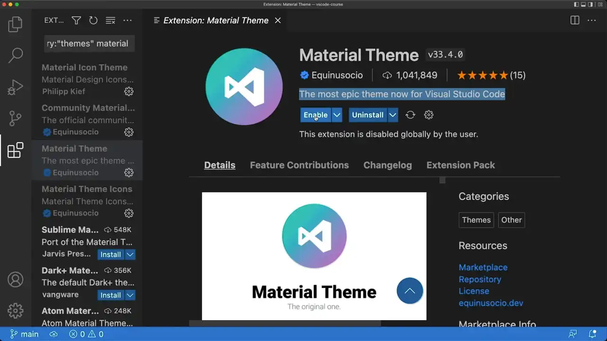Select Material Theme Icons in list
The image size is (607, 341).
coord(87,201)
